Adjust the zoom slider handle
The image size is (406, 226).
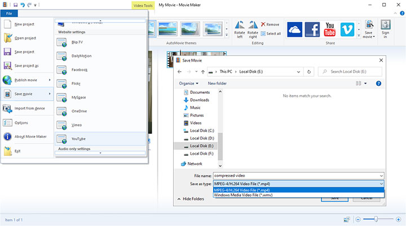point(376,220)
